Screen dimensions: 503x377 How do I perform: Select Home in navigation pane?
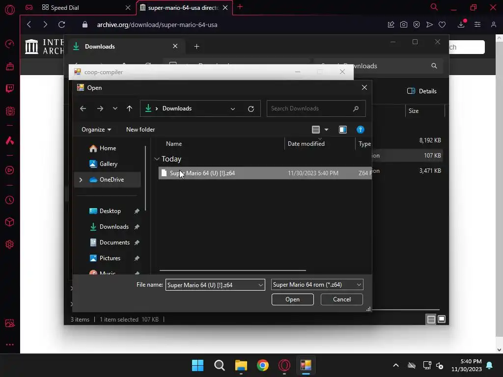pos(108,148)
